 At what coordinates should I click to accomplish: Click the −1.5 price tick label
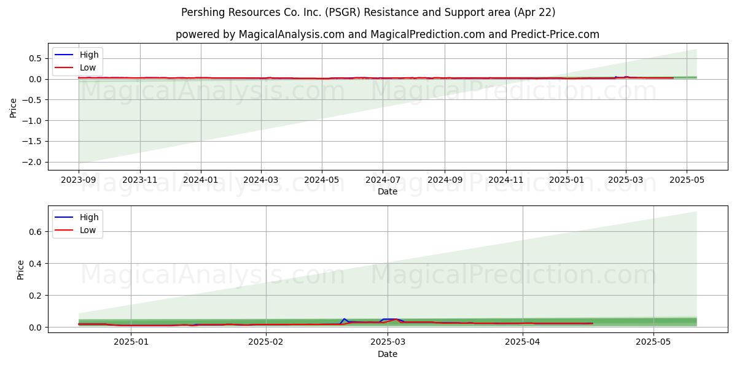point(31,141)
